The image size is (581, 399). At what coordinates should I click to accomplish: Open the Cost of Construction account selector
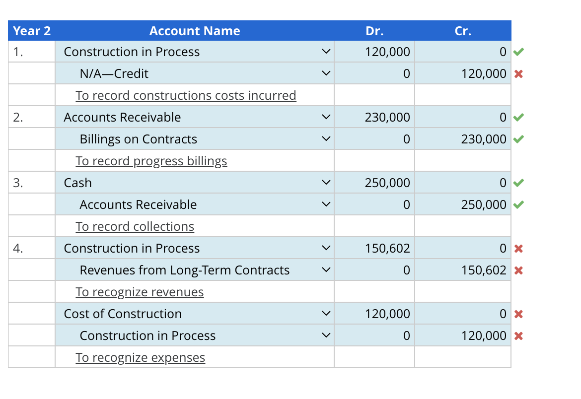coord(325,313)
